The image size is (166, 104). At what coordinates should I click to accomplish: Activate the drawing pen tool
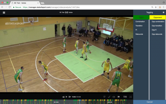(109, 97)
